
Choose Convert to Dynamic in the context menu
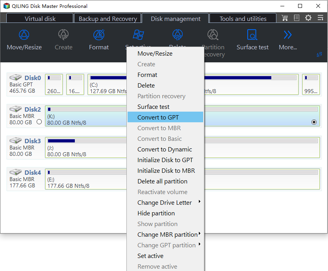(x=165, y=149)
